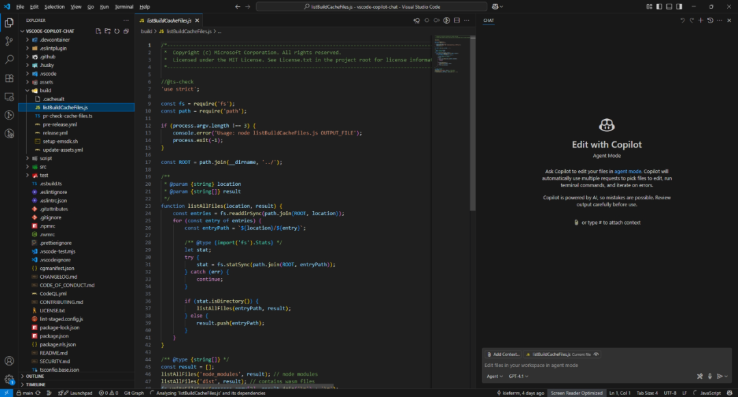Open the Agent mode dropdown
The height and width of the screenshot is (397, 738).
[x=495, y=377]
